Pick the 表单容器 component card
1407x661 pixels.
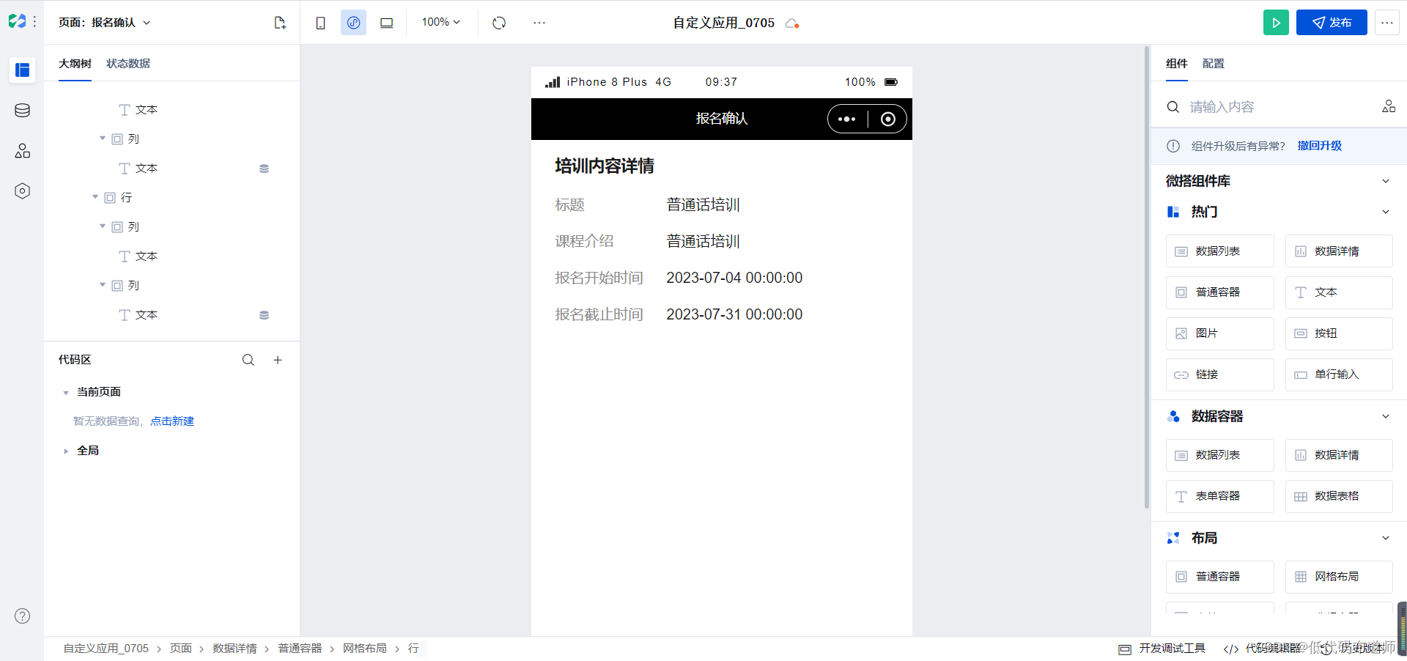(1219, 496)
